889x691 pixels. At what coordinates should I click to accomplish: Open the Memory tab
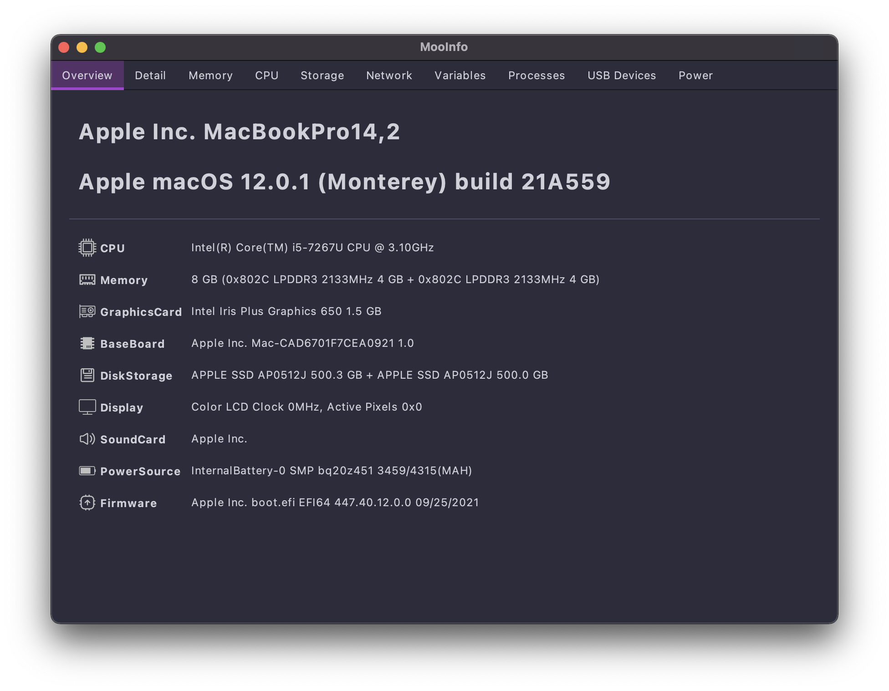[210, 76]
